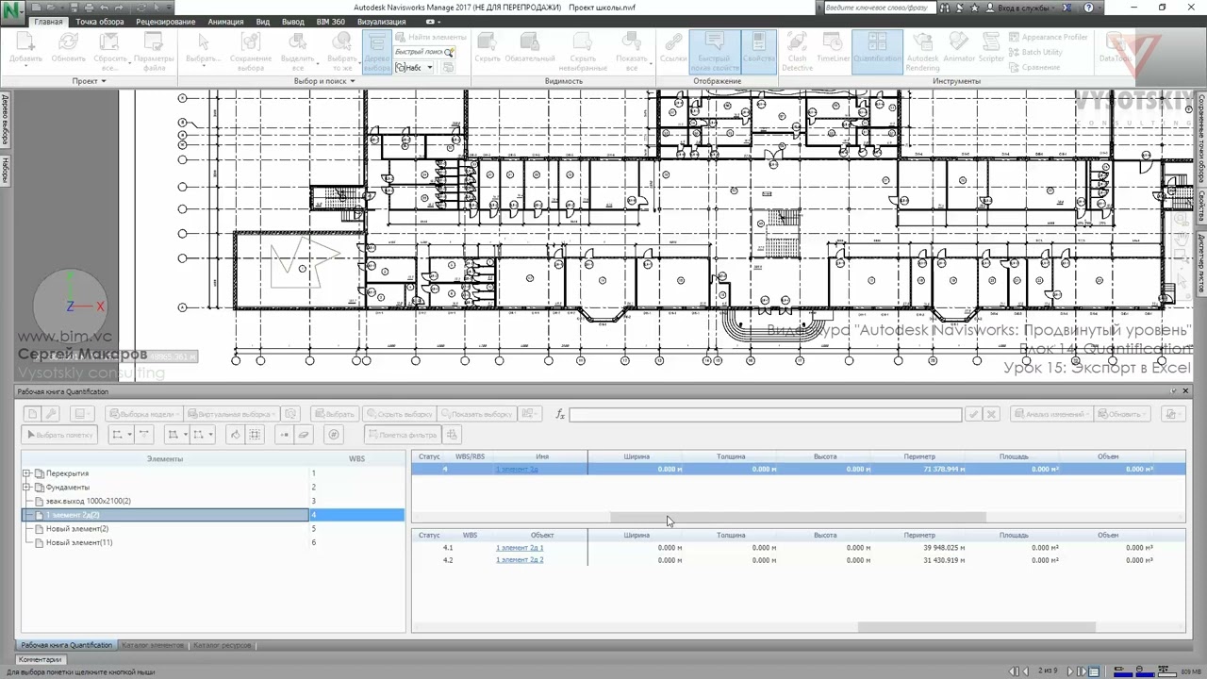Open the Sheet Browser icon in status bar
1207x679 pixels.
pyautogui.click(x=1094, y=671)
